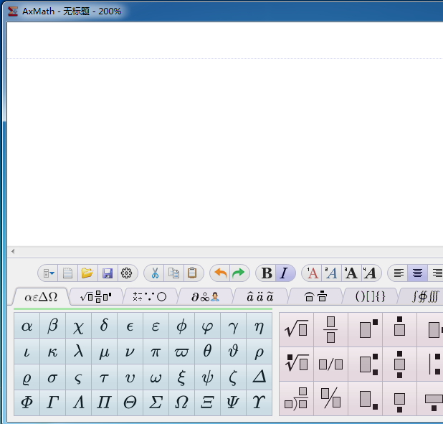443x424 pixels.
Task: Insert over-script template above box
Action: (399, 330)
